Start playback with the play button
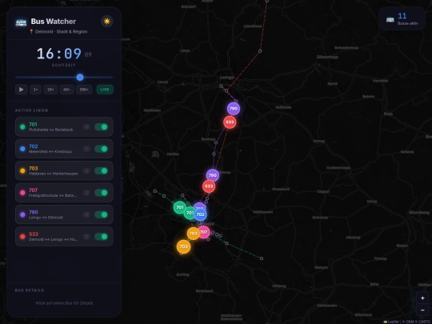The image size is (432, 324). click(x=22, y=90)
